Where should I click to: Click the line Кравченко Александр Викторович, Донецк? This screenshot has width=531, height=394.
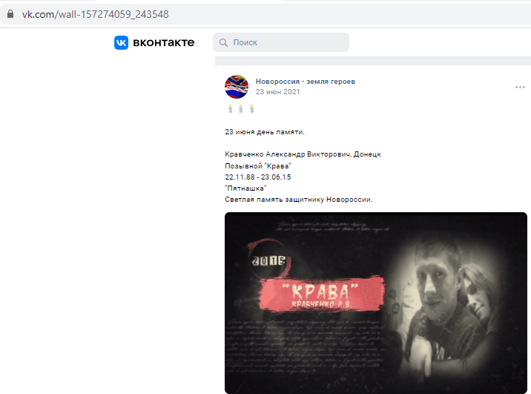(303, 154)
